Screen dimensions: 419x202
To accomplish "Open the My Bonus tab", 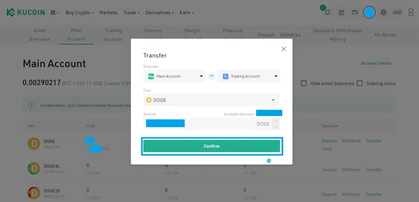I will point(385,35).
